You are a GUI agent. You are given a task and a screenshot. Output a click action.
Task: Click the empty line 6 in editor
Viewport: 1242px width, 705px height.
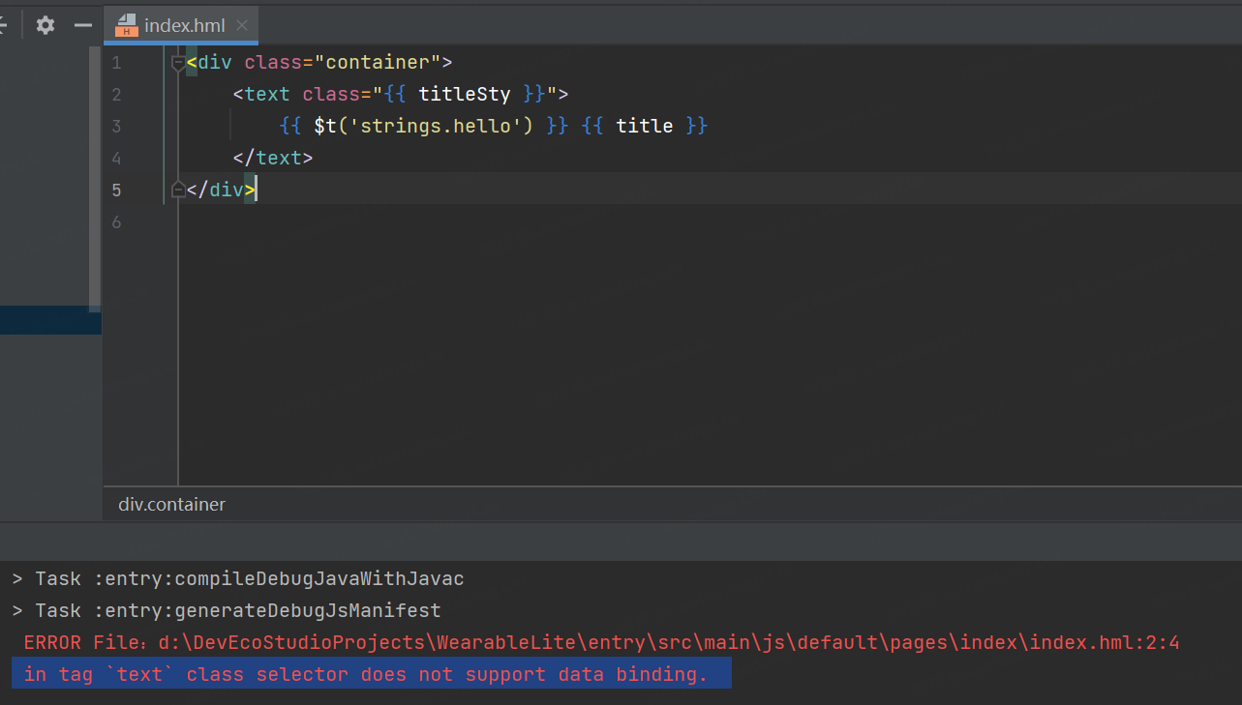(581, 222)
